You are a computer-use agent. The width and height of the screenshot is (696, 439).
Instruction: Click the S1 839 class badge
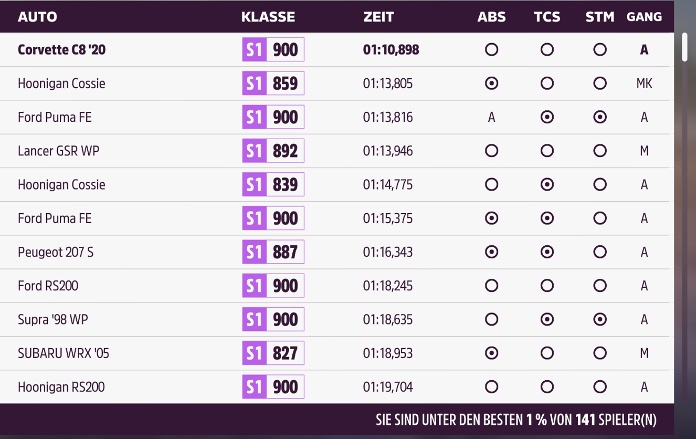point(273,185)
